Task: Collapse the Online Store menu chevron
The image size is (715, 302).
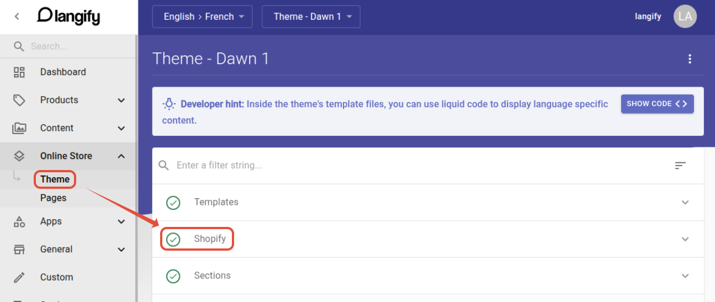Action: click(x=121, y=156)
